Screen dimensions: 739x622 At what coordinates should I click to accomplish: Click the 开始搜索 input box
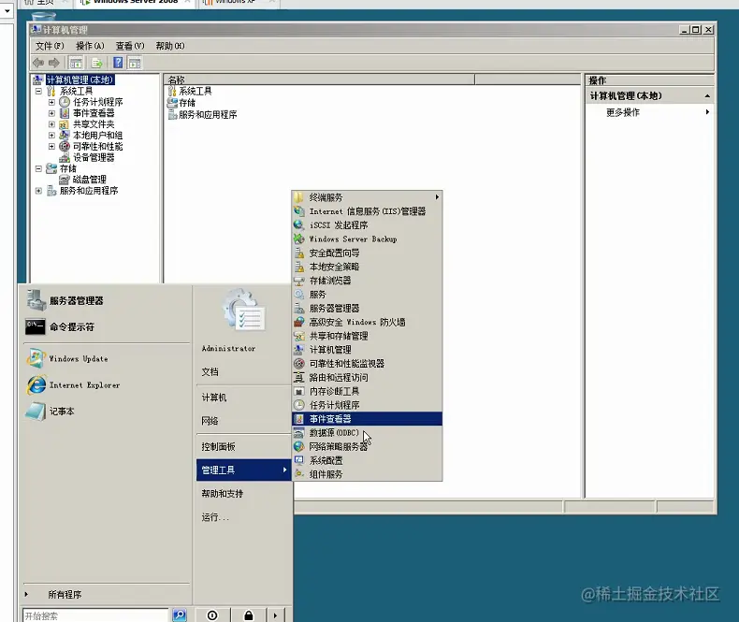(x=95, y=615)
